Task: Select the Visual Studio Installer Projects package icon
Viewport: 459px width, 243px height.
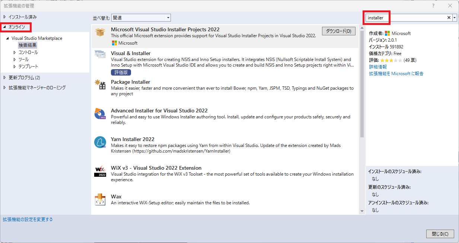Action: (x=100, y=32)
